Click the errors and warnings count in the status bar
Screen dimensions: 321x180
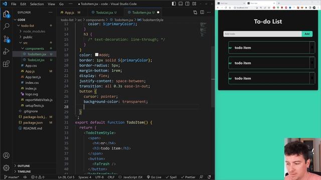pyautogui.click(x=38, y=177)
